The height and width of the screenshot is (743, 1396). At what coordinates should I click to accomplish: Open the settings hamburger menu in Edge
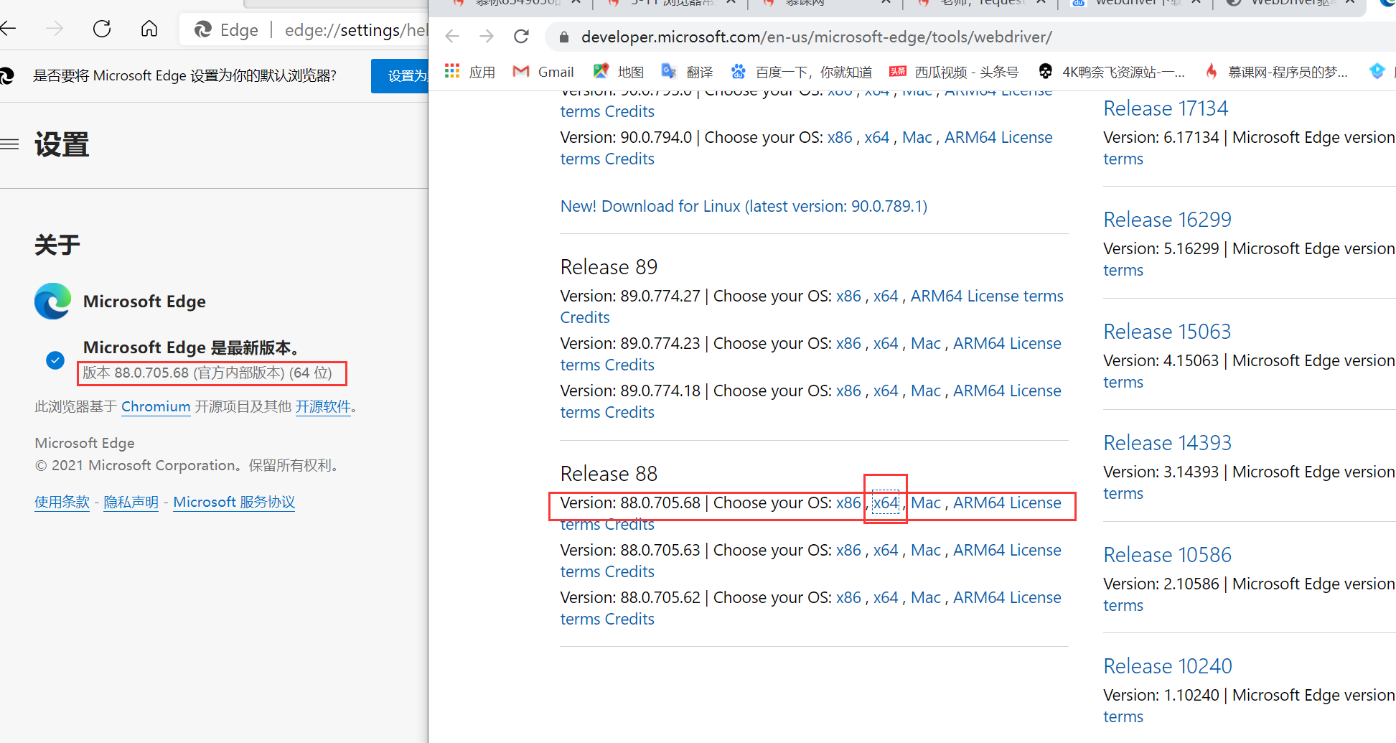click(9, 144)
